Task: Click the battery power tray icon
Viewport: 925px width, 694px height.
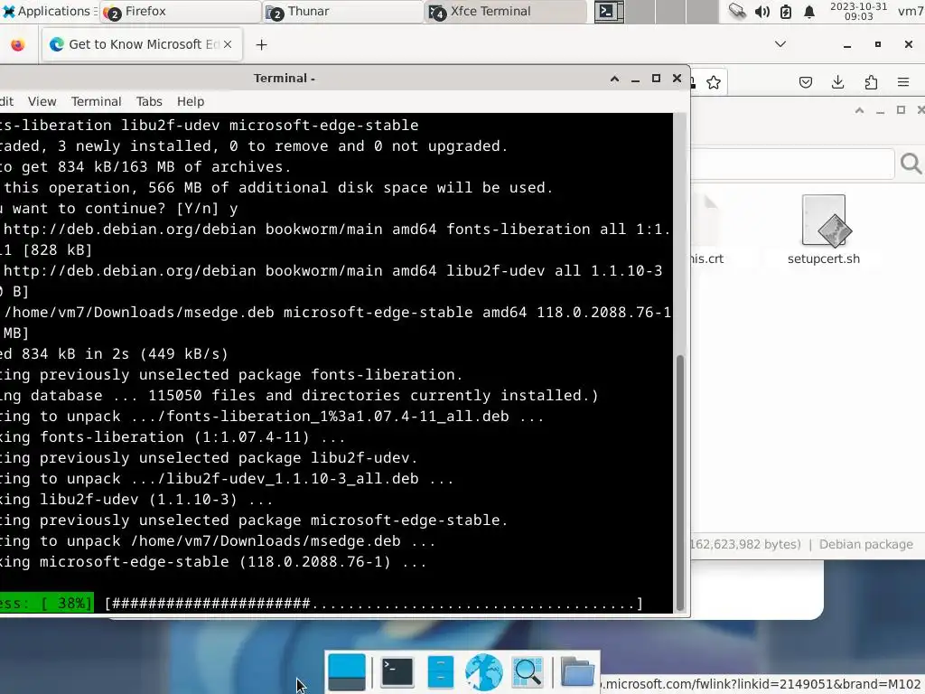Action: coord(785,11)
